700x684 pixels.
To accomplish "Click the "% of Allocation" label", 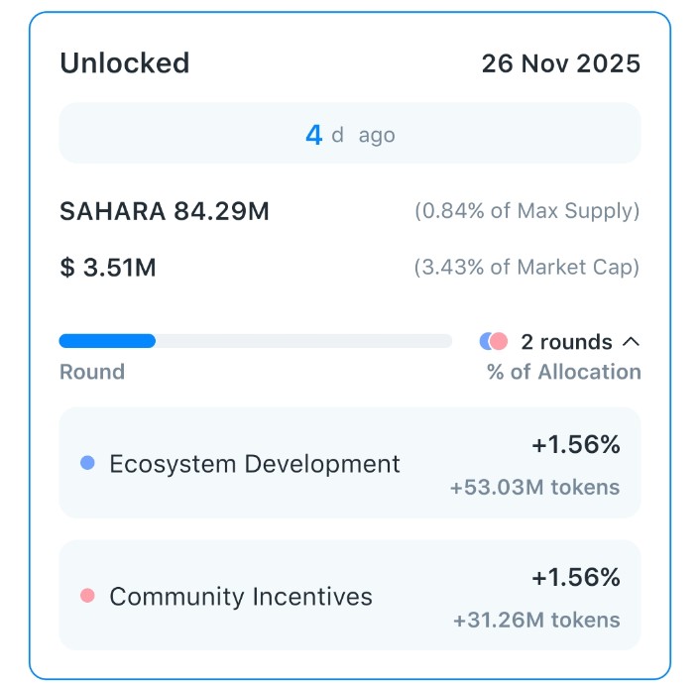I will click(x=564, y=372).
